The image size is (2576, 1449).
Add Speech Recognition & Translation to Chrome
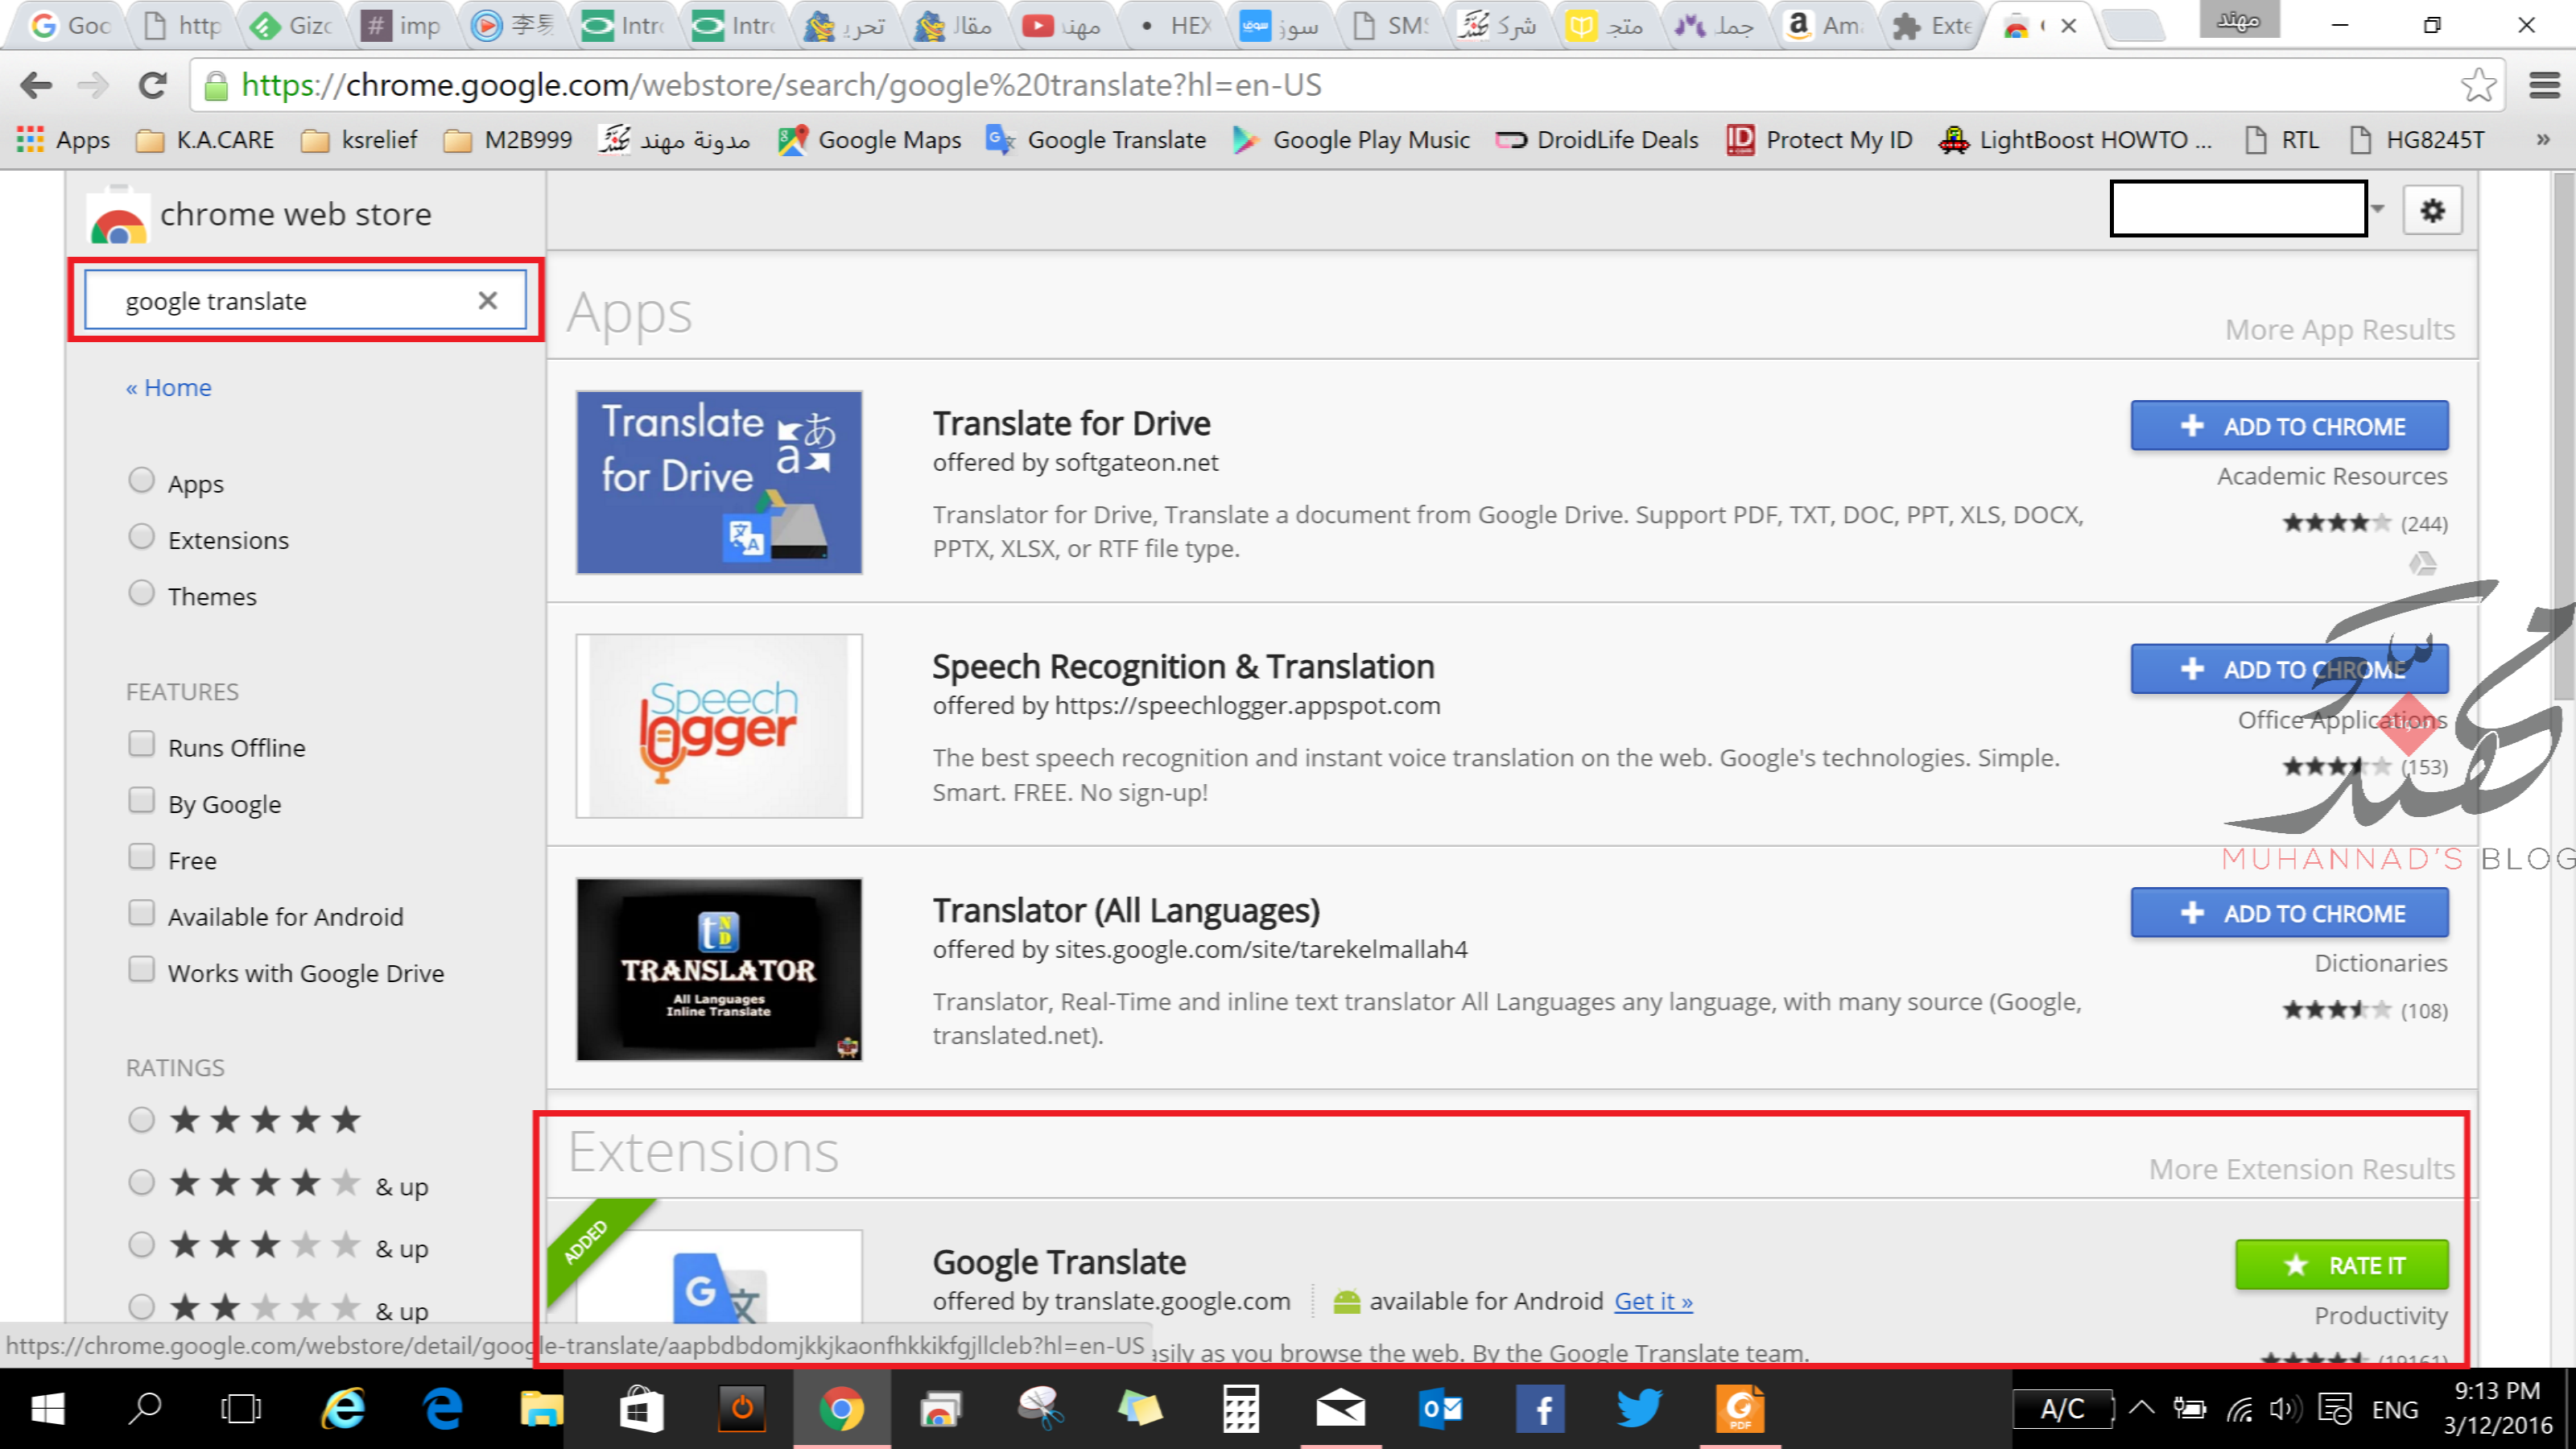click(2290, 669)
